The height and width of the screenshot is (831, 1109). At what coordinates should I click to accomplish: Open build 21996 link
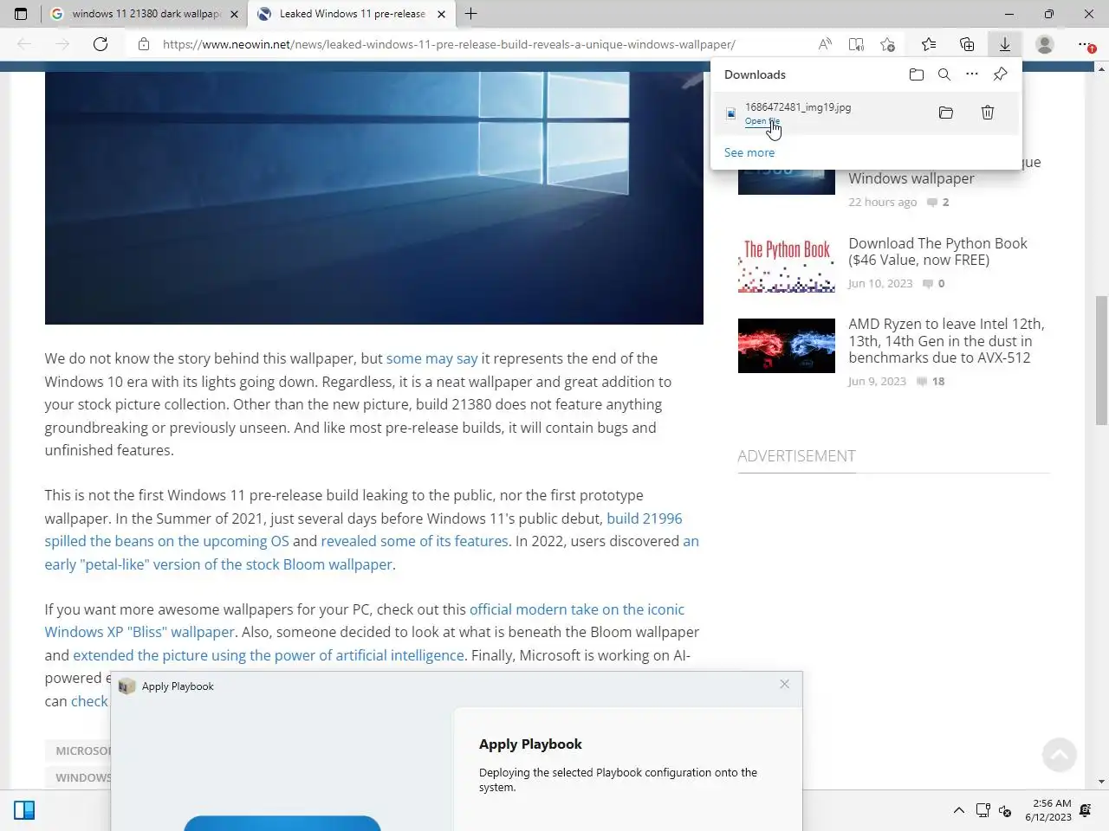645,519
